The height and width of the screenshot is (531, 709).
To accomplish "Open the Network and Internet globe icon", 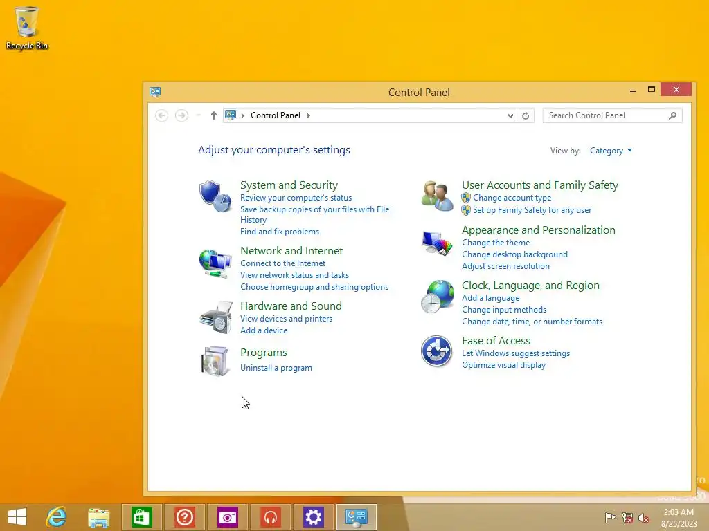I will point(215,263).
